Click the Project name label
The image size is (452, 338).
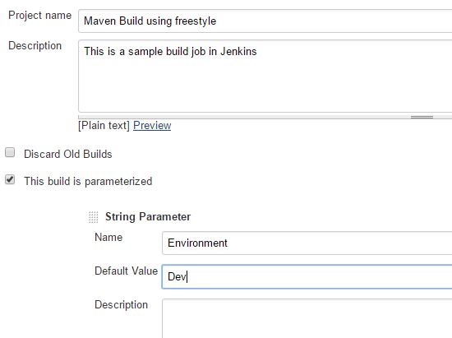40,16
